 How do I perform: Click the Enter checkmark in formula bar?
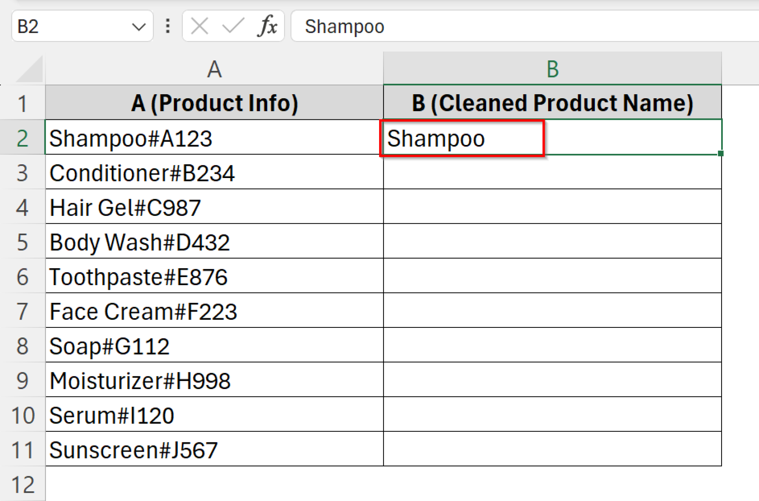click(x=233, y=26)
